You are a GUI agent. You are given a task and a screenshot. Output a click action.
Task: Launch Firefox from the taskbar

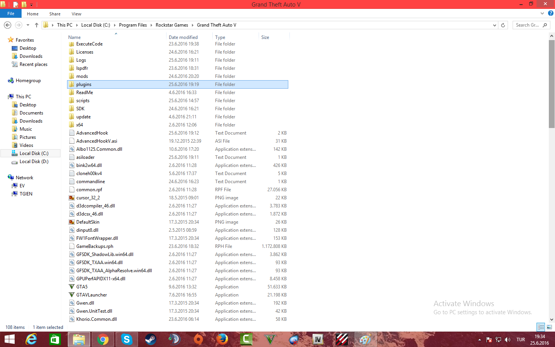click(222, 339)
